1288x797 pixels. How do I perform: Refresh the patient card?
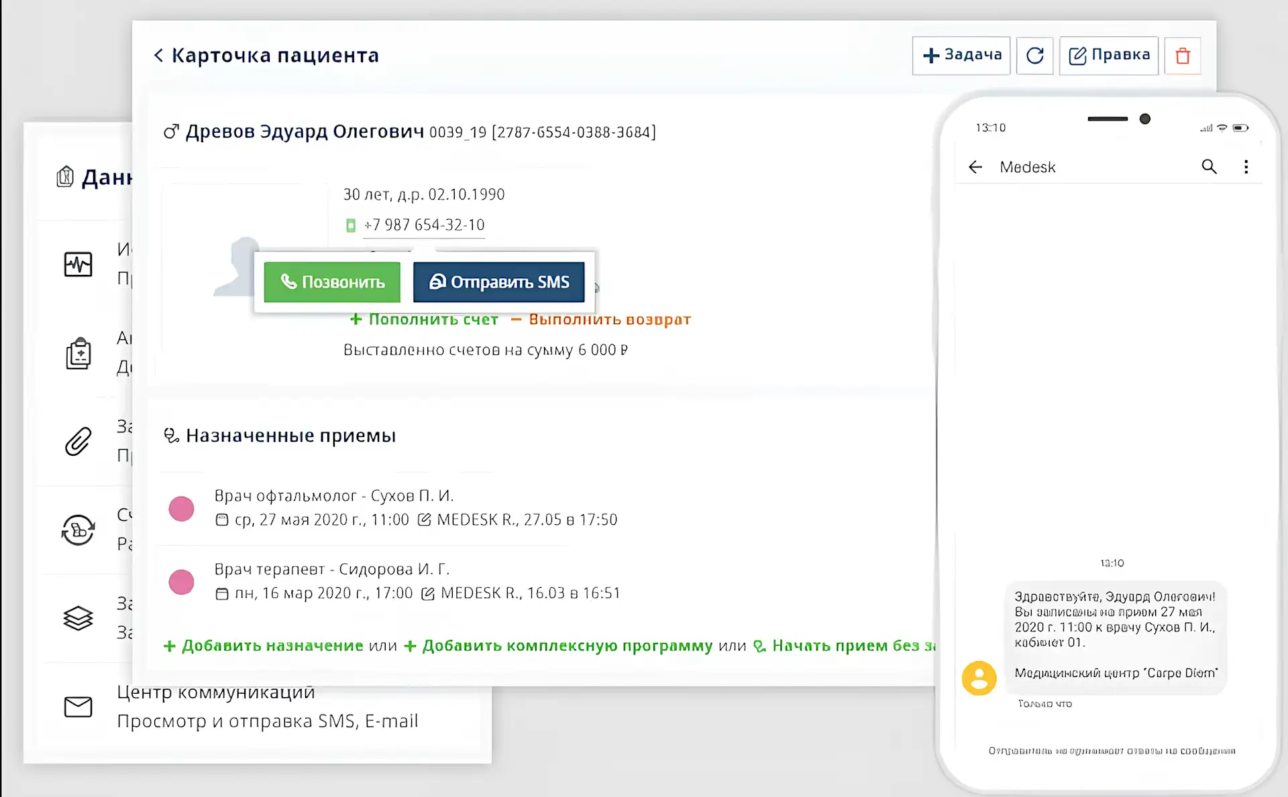coord(1034,56)
